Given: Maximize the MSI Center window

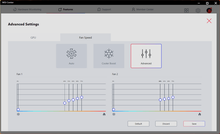Looking at the screenshot, I should pos(207,3).
